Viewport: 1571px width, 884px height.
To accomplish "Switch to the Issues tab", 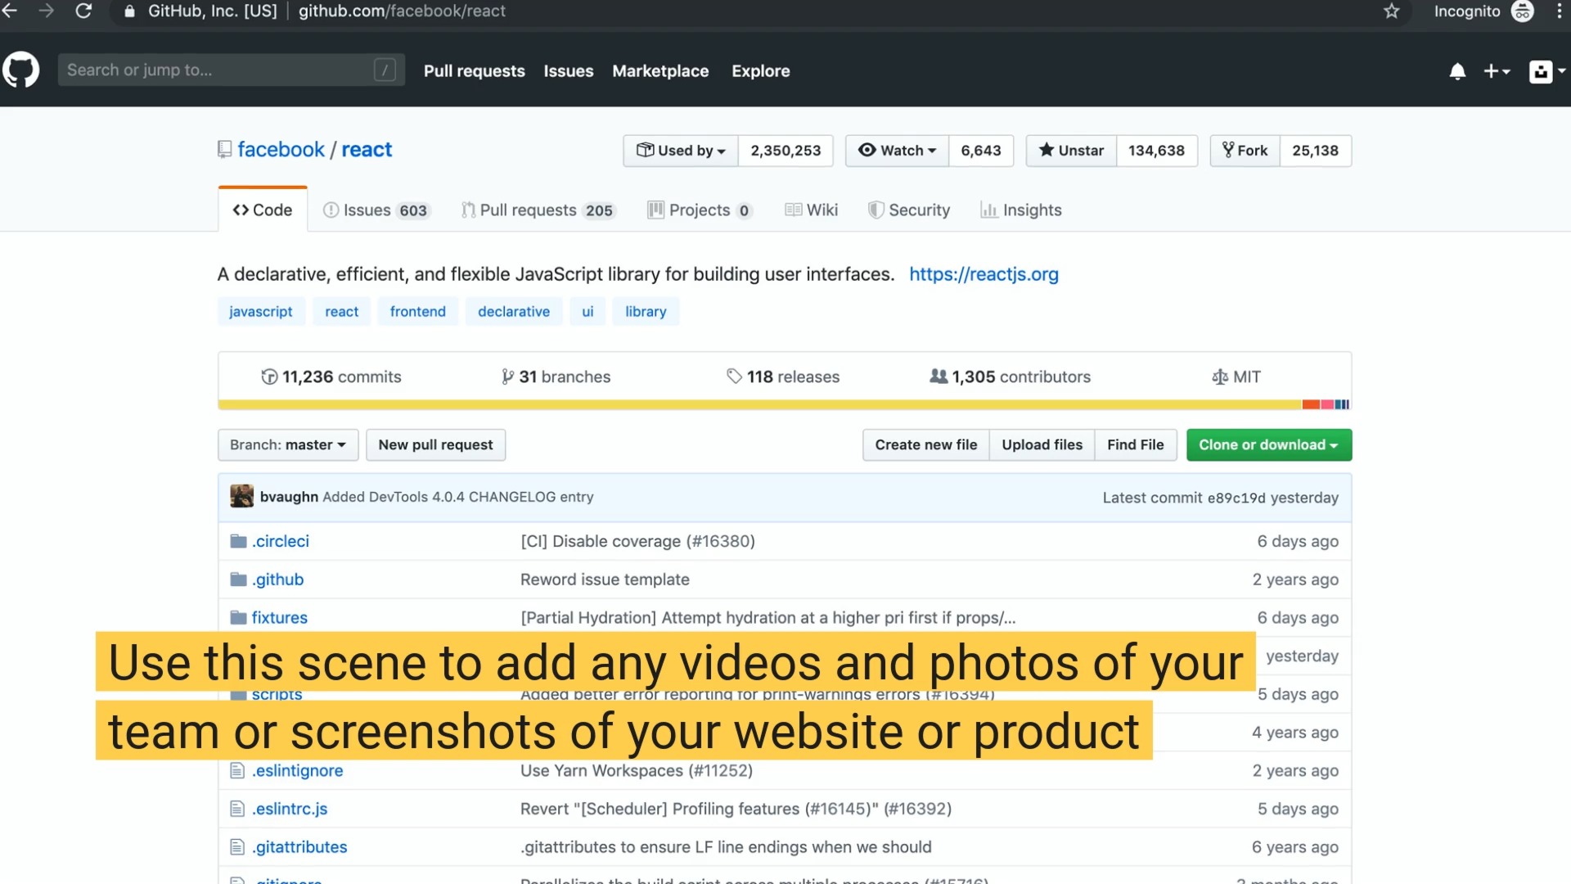I will tap(376, 210).
